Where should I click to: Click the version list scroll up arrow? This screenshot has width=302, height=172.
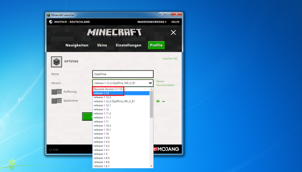151,89
